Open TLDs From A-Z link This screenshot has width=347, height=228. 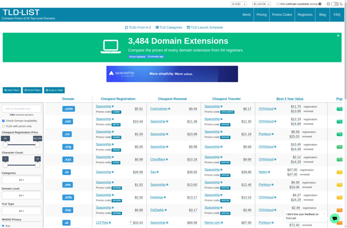138,27
